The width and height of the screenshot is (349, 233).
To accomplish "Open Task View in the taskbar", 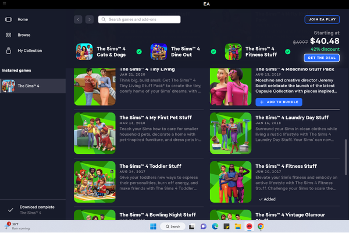I will [191, 227].
